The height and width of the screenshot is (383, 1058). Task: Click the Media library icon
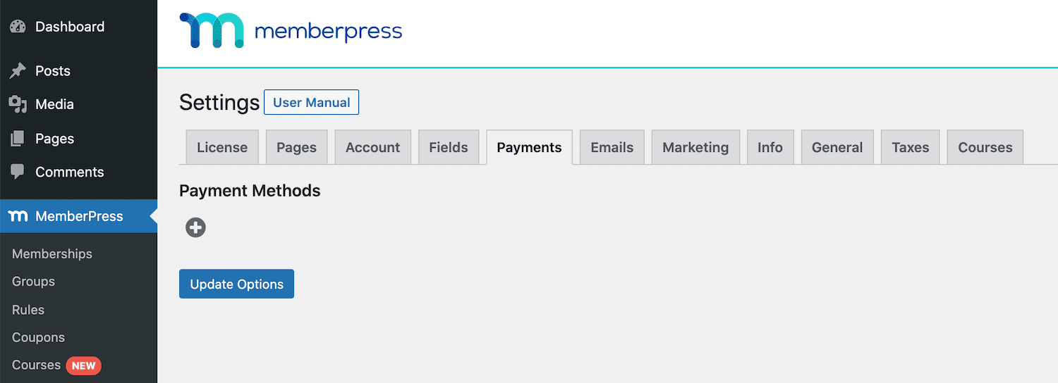(18, 104)
